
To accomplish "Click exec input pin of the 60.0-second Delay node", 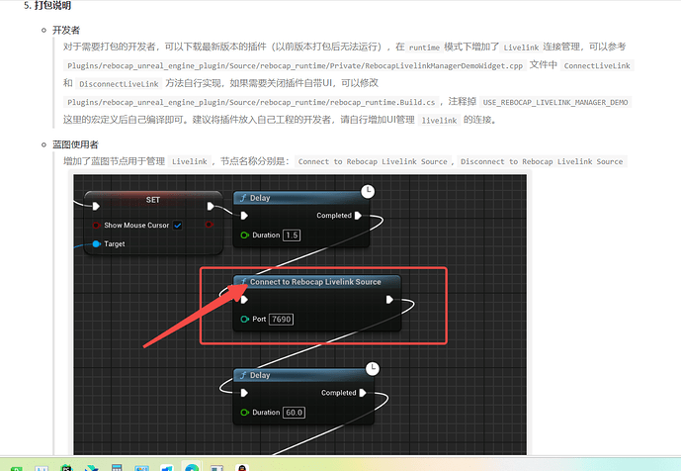I will (244, 393).
